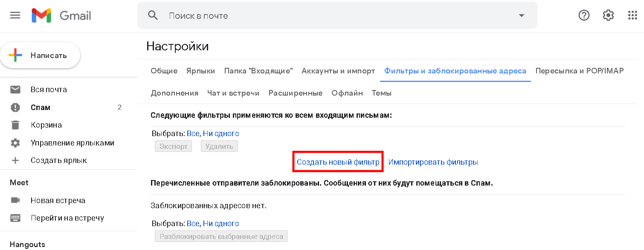This screenshot has width=644, height=250.
Task: Open the Google apps grid
Action: point(632,15)
